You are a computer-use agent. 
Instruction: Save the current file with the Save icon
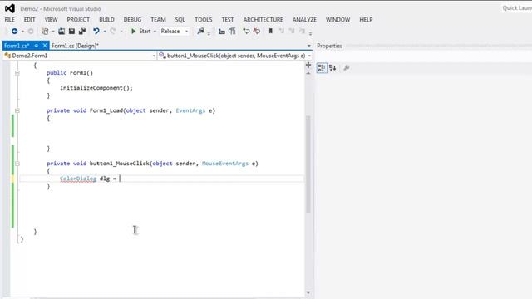click(x=71, y=32)
